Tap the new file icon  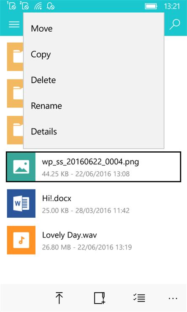coord(99,298)
